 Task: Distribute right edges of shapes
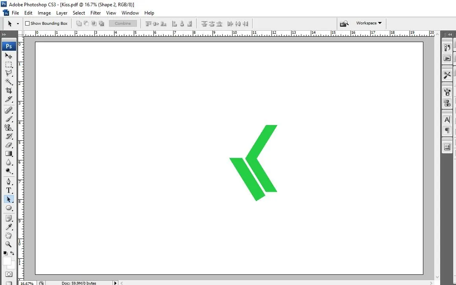[x=246, y=24]
